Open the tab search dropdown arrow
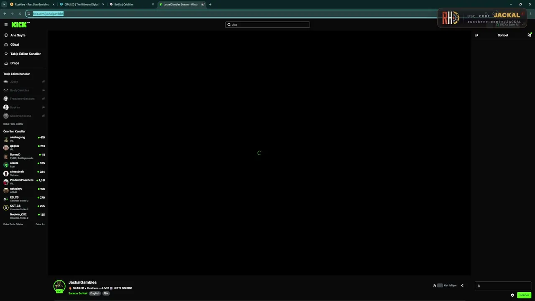 point(4,4)
